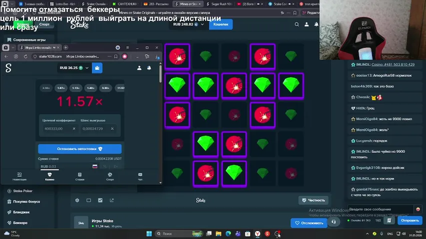This screenshot has width=426, height=239.
Task: Click the 1.87× result pill in Limbo history
Action: (x=61, y=88)
